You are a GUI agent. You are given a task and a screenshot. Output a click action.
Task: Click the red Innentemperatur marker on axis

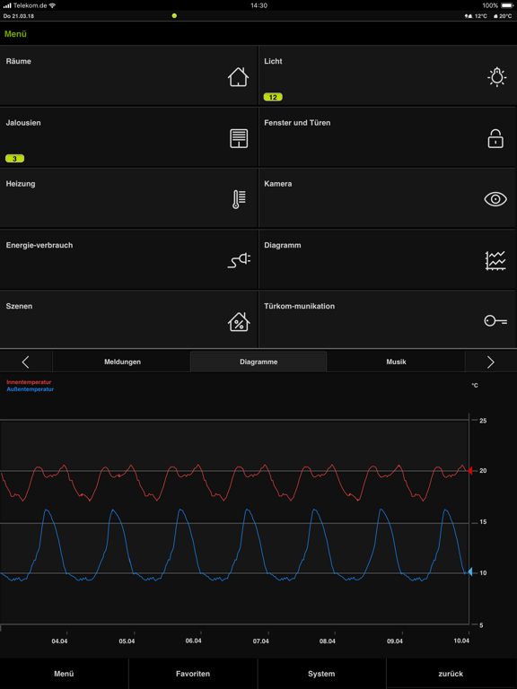[470, 471]
